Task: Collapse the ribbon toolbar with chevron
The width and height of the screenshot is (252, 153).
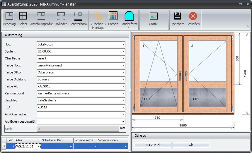Action: [x=247, y=27]
